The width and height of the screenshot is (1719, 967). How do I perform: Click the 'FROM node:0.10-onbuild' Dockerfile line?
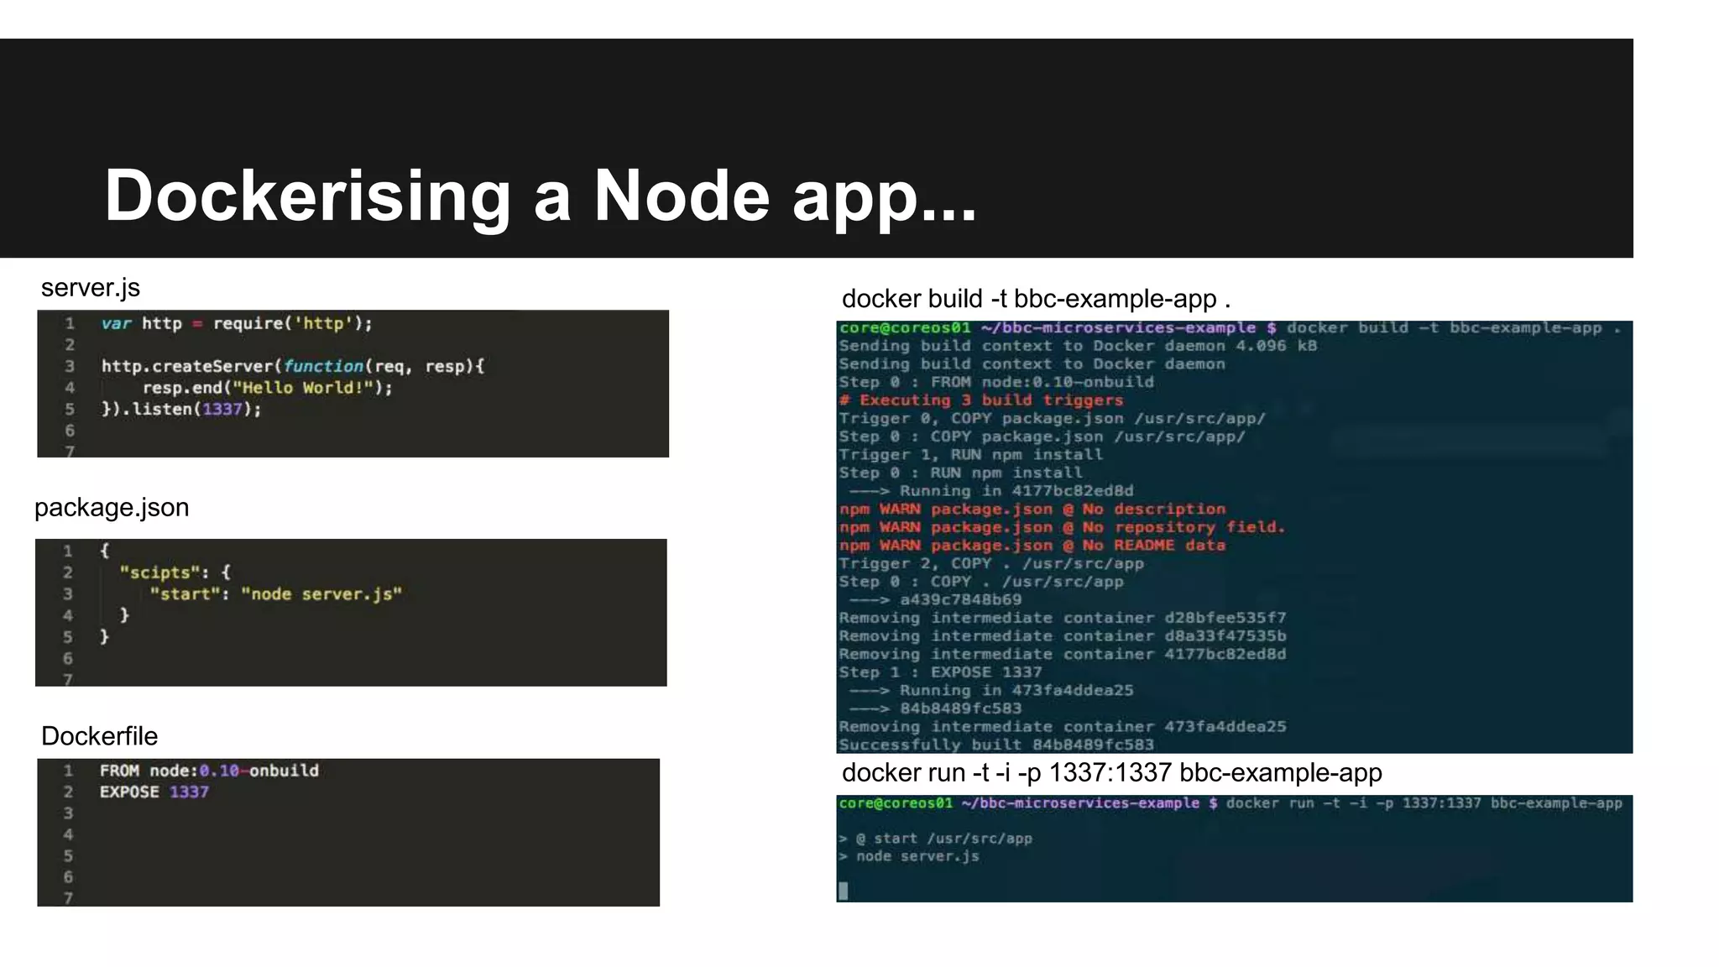pos(209,771)
